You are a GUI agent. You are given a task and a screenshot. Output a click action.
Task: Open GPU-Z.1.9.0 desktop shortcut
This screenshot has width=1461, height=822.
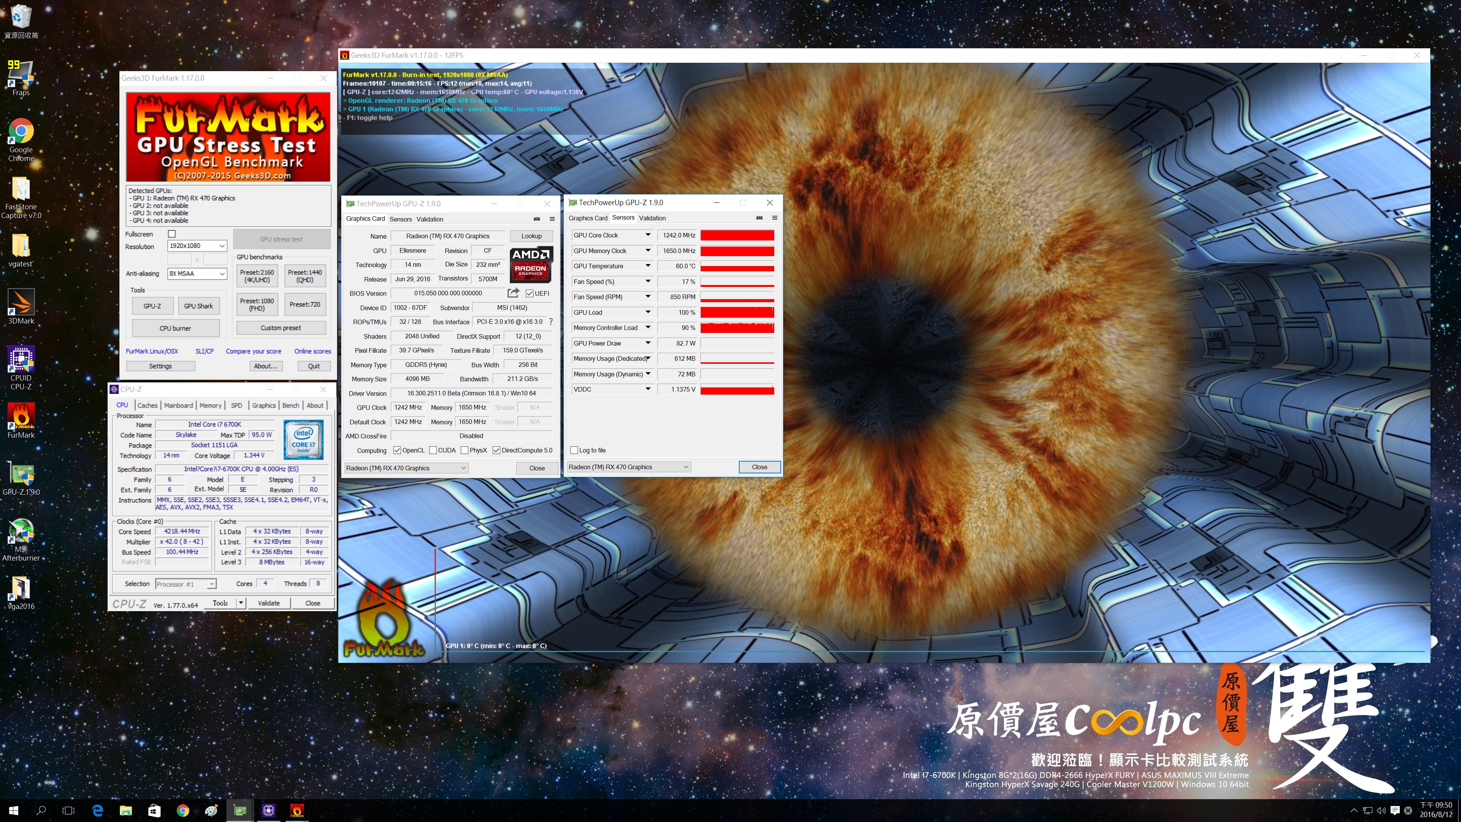(x=21, y=478)
